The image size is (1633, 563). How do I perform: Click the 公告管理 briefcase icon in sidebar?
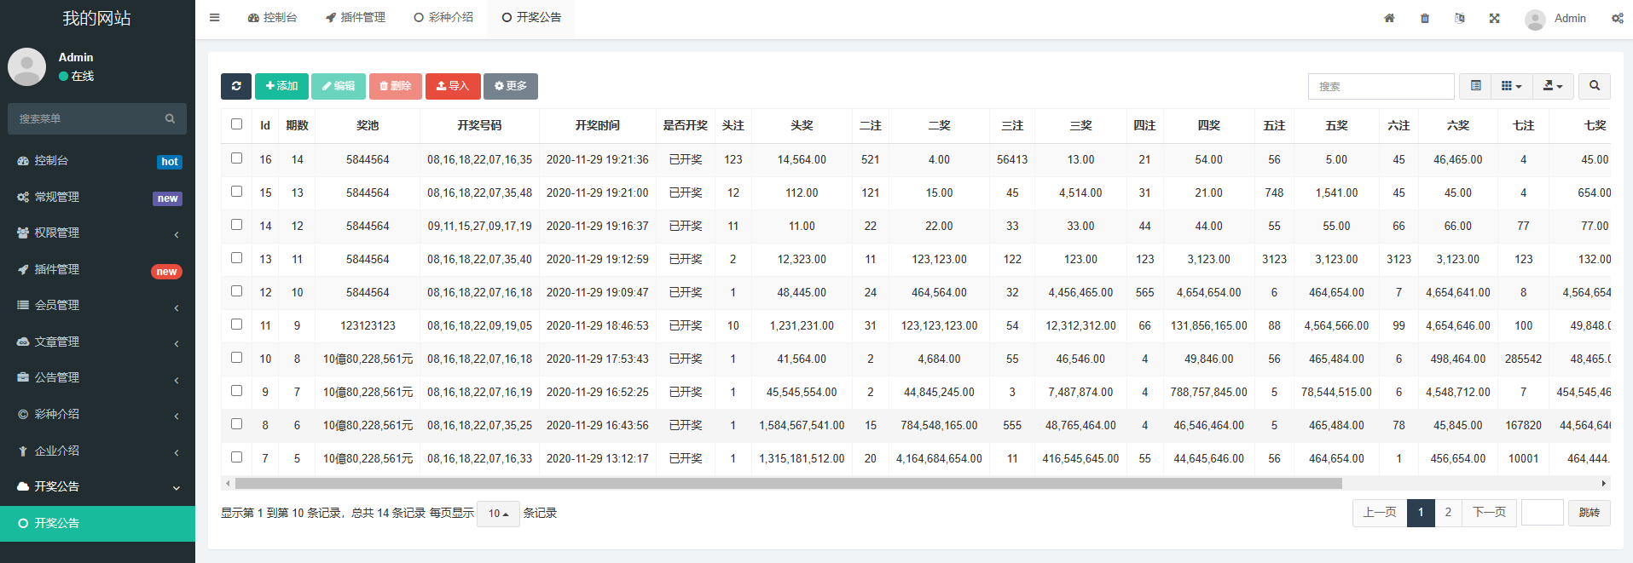pos(23,377)
